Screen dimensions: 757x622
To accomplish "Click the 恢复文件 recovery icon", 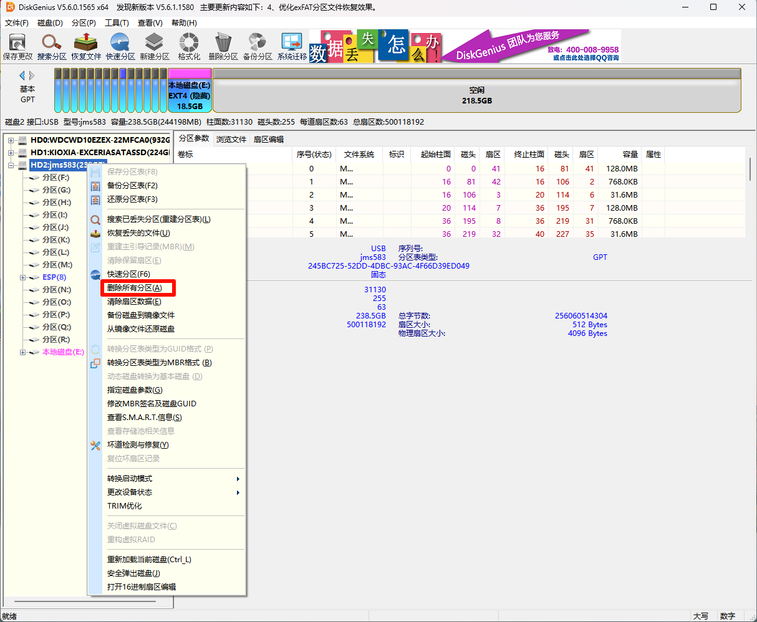I will click(86, 47).
